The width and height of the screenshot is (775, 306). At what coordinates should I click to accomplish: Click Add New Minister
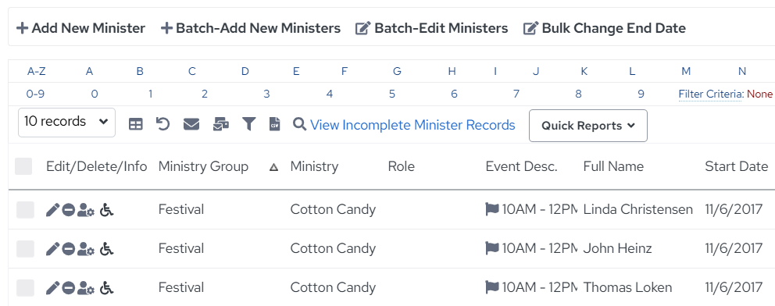(x=81, y=28)
